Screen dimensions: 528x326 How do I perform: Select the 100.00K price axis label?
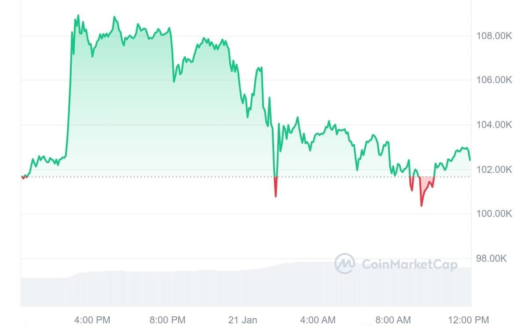point(494,214)
